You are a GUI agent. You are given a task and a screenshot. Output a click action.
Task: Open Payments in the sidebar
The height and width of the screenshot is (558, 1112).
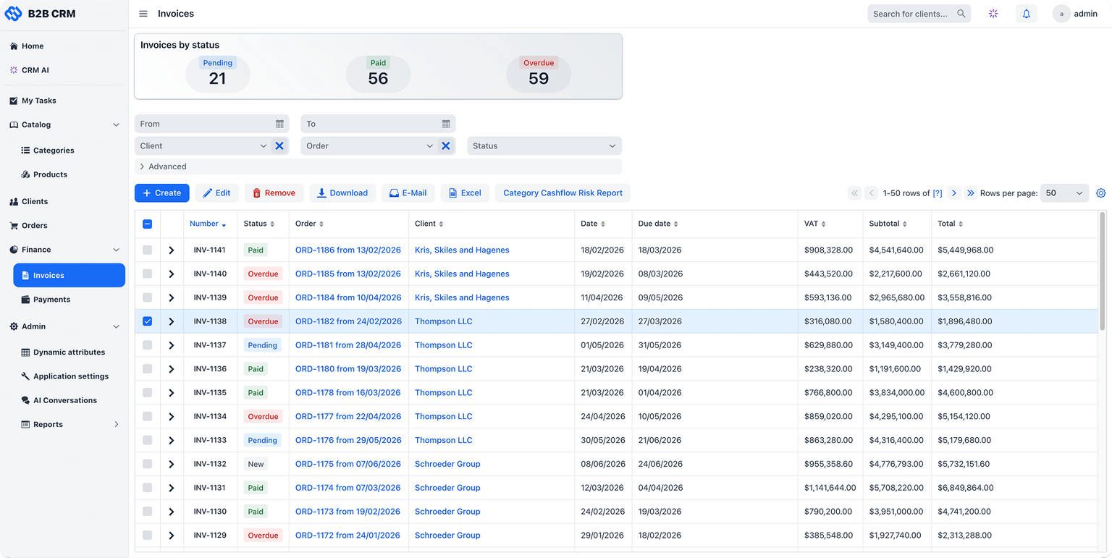pos(51,300)
